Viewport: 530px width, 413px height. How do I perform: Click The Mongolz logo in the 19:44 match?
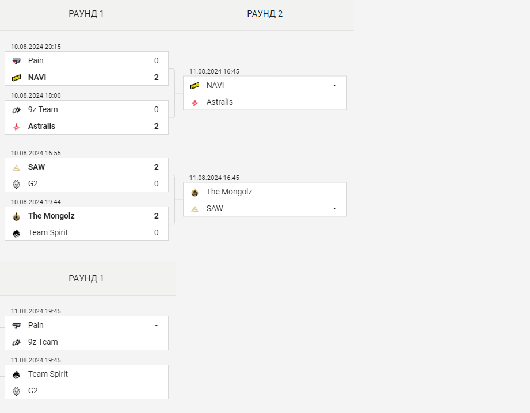(x=16, y=216)
